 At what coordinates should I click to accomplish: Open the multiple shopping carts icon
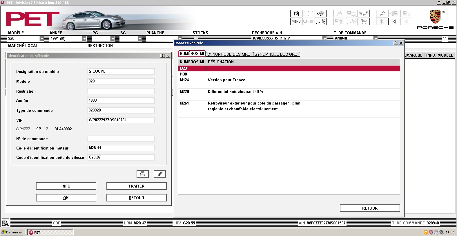click(364, 14)
